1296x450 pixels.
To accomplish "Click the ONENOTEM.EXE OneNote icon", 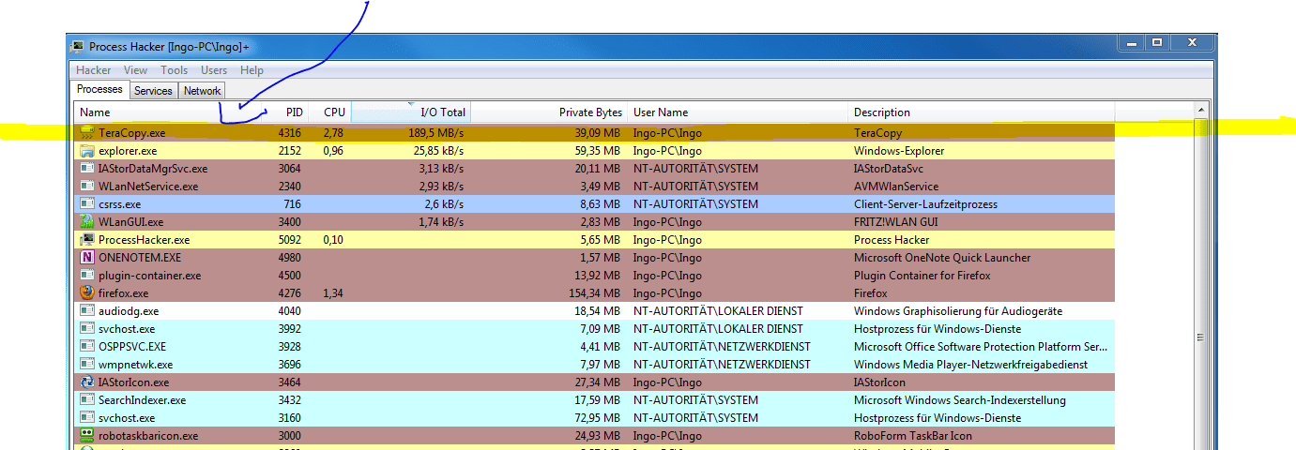I will tap(87, 258).
